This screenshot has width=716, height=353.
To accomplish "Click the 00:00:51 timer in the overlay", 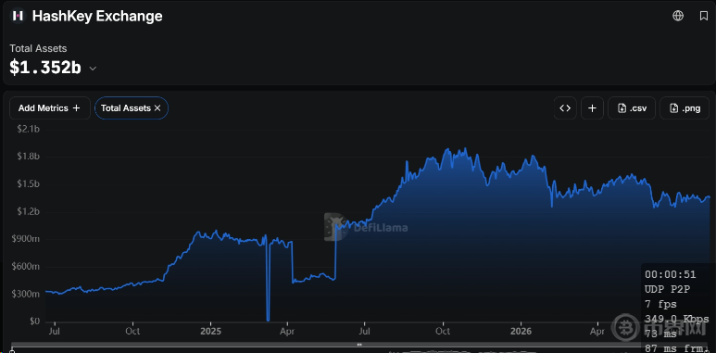I will (x=671, y=274).
